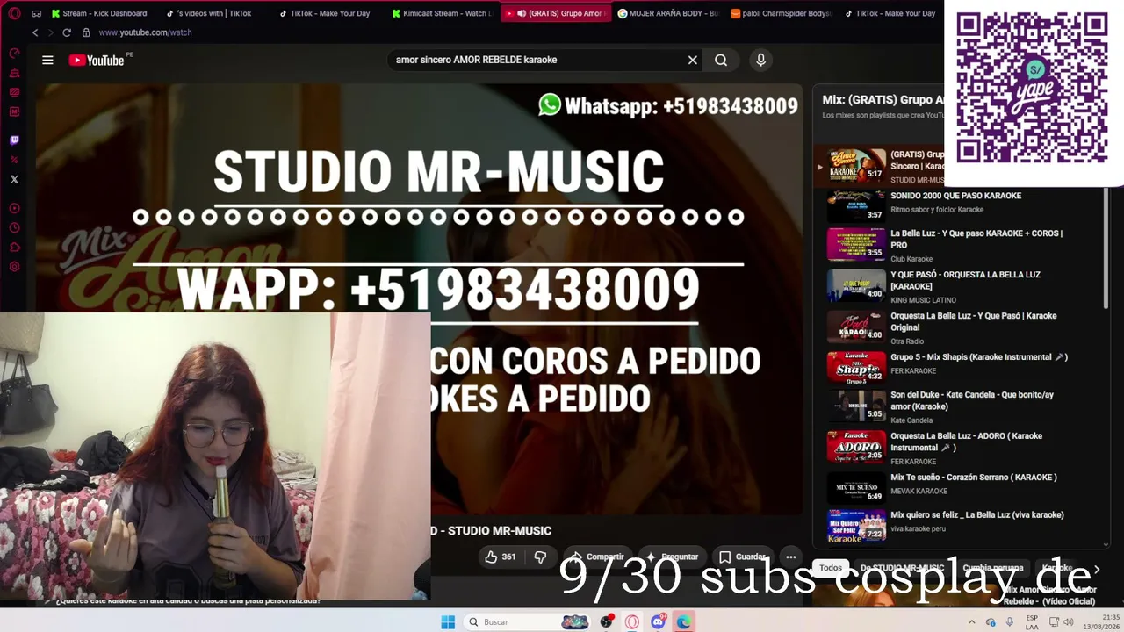Image resolution: width=1124 pixels, height=632 pixels.
Task: Open Discord from the taskbar
Action: click(658, 621)
